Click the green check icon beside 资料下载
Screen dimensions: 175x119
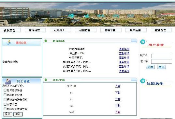click(x=46, y=80)
